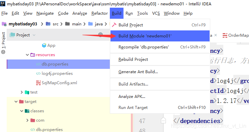Viewport: 249px width, 132px height.
Task: Open the Analyze menu
Action: (80, 13)
